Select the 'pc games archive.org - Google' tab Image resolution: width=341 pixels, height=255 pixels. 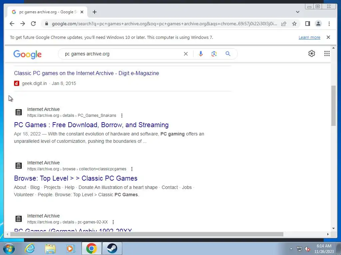click(x=47, y=12)
